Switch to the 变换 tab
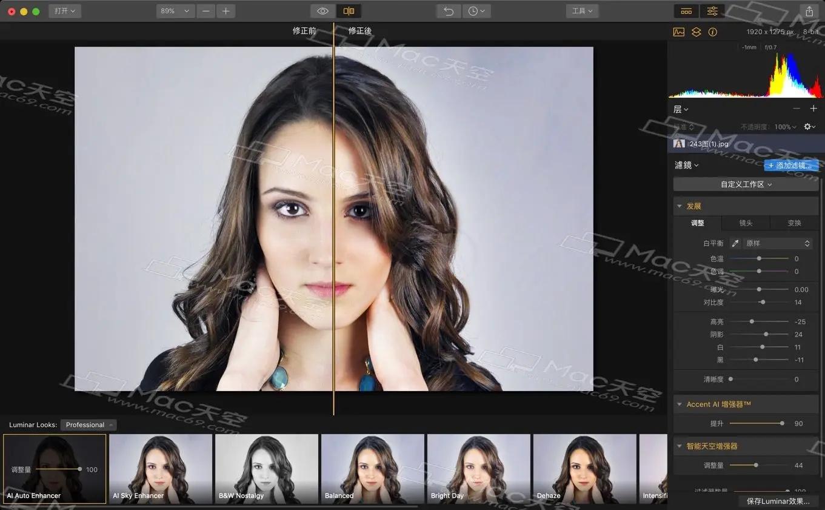 pyautogui.click(x=795, y=223)
